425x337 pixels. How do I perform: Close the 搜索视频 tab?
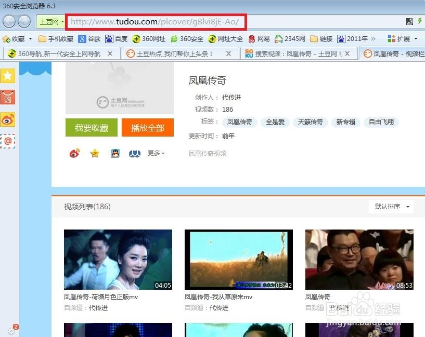pyautogui.click(x=347, y=53)
